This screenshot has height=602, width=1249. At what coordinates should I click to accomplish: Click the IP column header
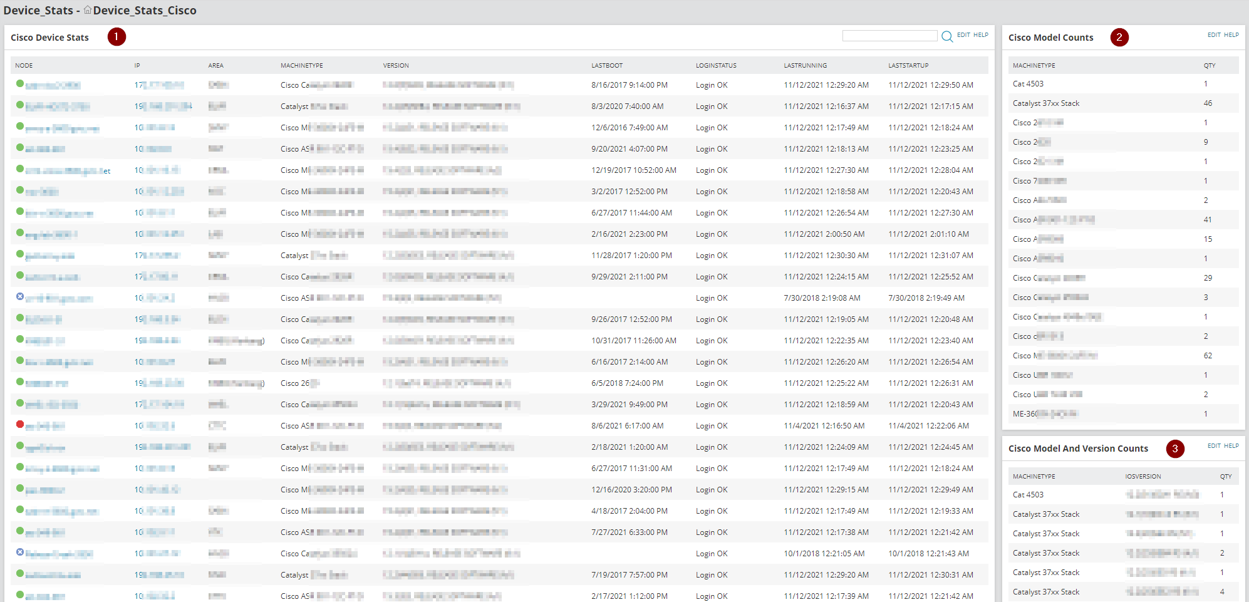137,65
